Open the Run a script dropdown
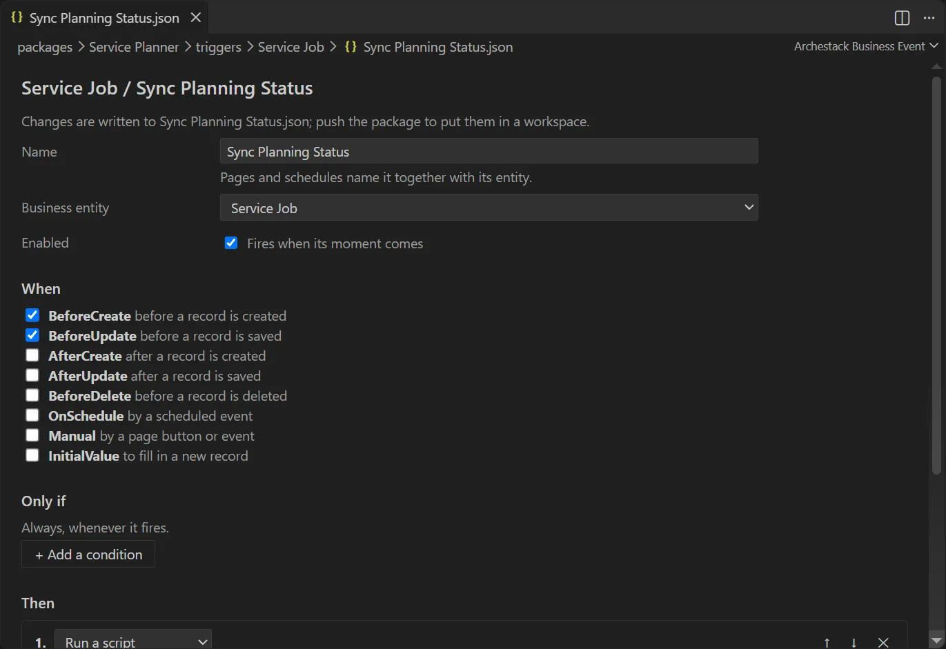 133,639
